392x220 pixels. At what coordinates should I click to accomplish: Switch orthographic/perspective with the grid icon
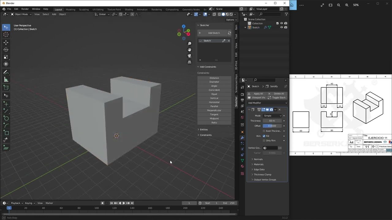(x=190, y=62)
